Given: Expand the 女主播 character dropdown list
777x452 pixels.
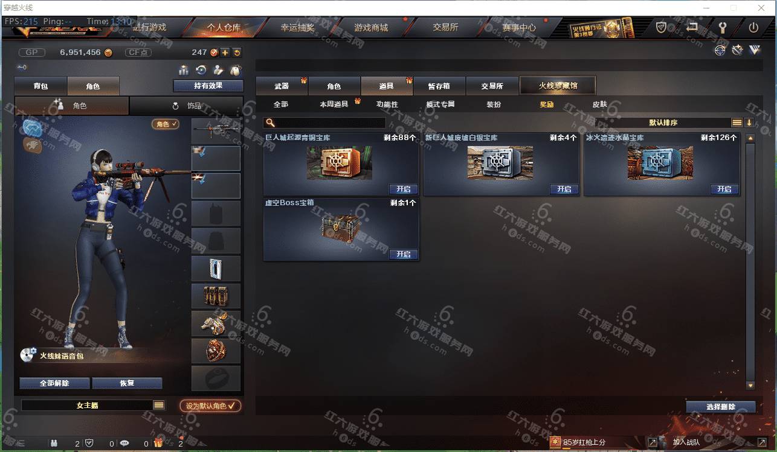Looking at the screenshot, I should coord(159,406).
